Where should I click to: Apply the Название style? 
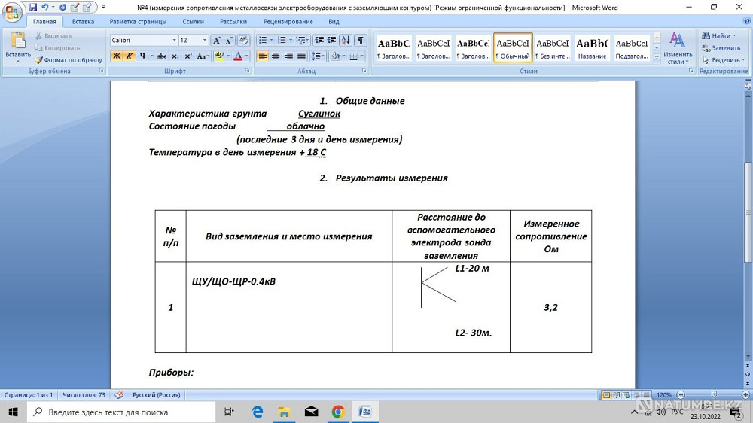[x=592, y=47]
